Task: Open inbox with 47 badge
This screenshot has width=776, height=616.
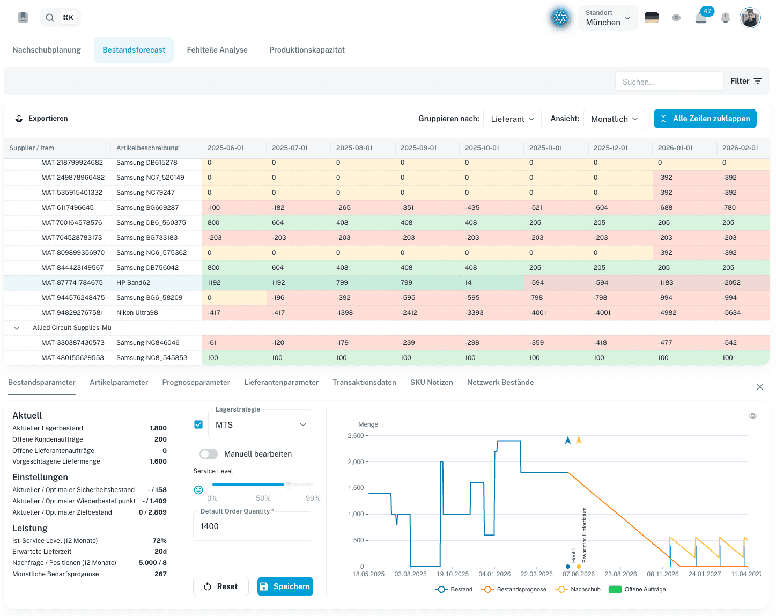Action: [x=701, y=18]
